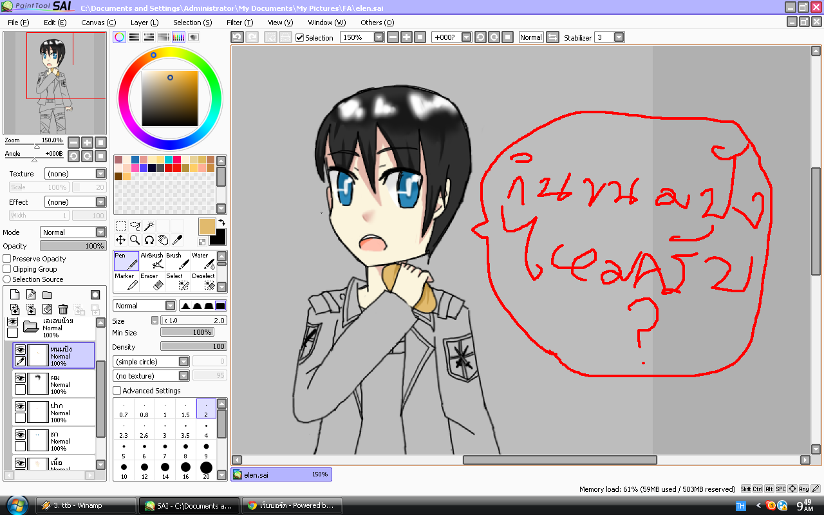Activate the rectangular selection tool

[121, 226]
